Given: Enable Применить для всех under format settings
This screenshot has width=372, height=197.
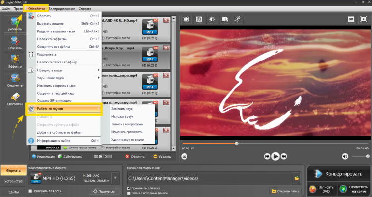Looking at the screenshot, I should (30, 191).
